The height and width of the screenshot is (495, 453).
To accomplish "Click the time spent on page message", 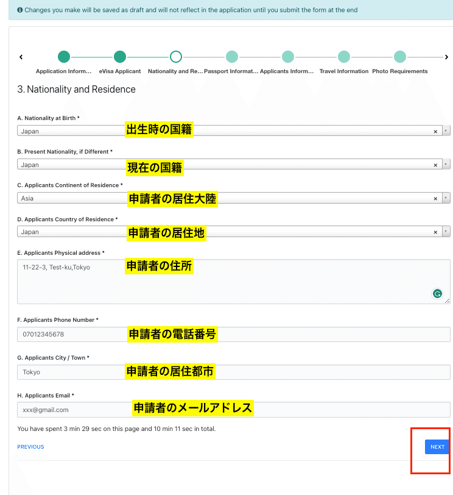I will 116,429.
